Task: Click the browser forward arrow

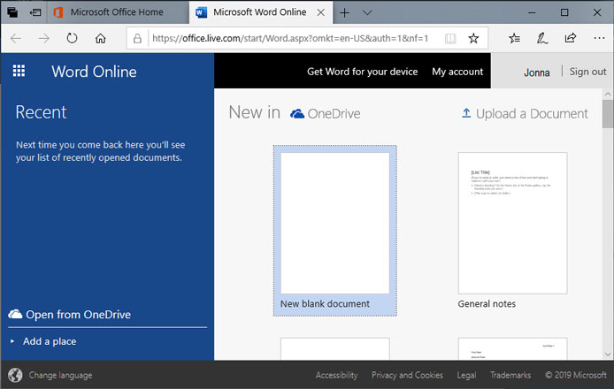Action: click(x=44, y=38)
